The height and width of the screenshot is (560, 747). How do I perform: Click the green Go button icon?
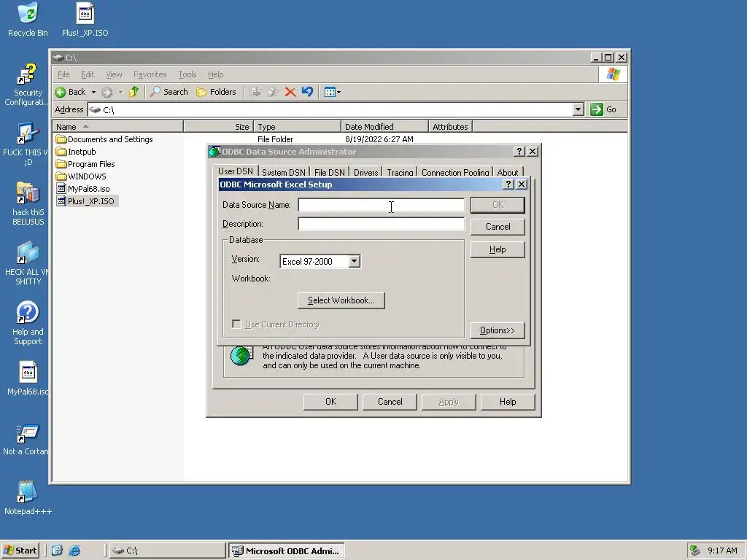tap(597, 109)
